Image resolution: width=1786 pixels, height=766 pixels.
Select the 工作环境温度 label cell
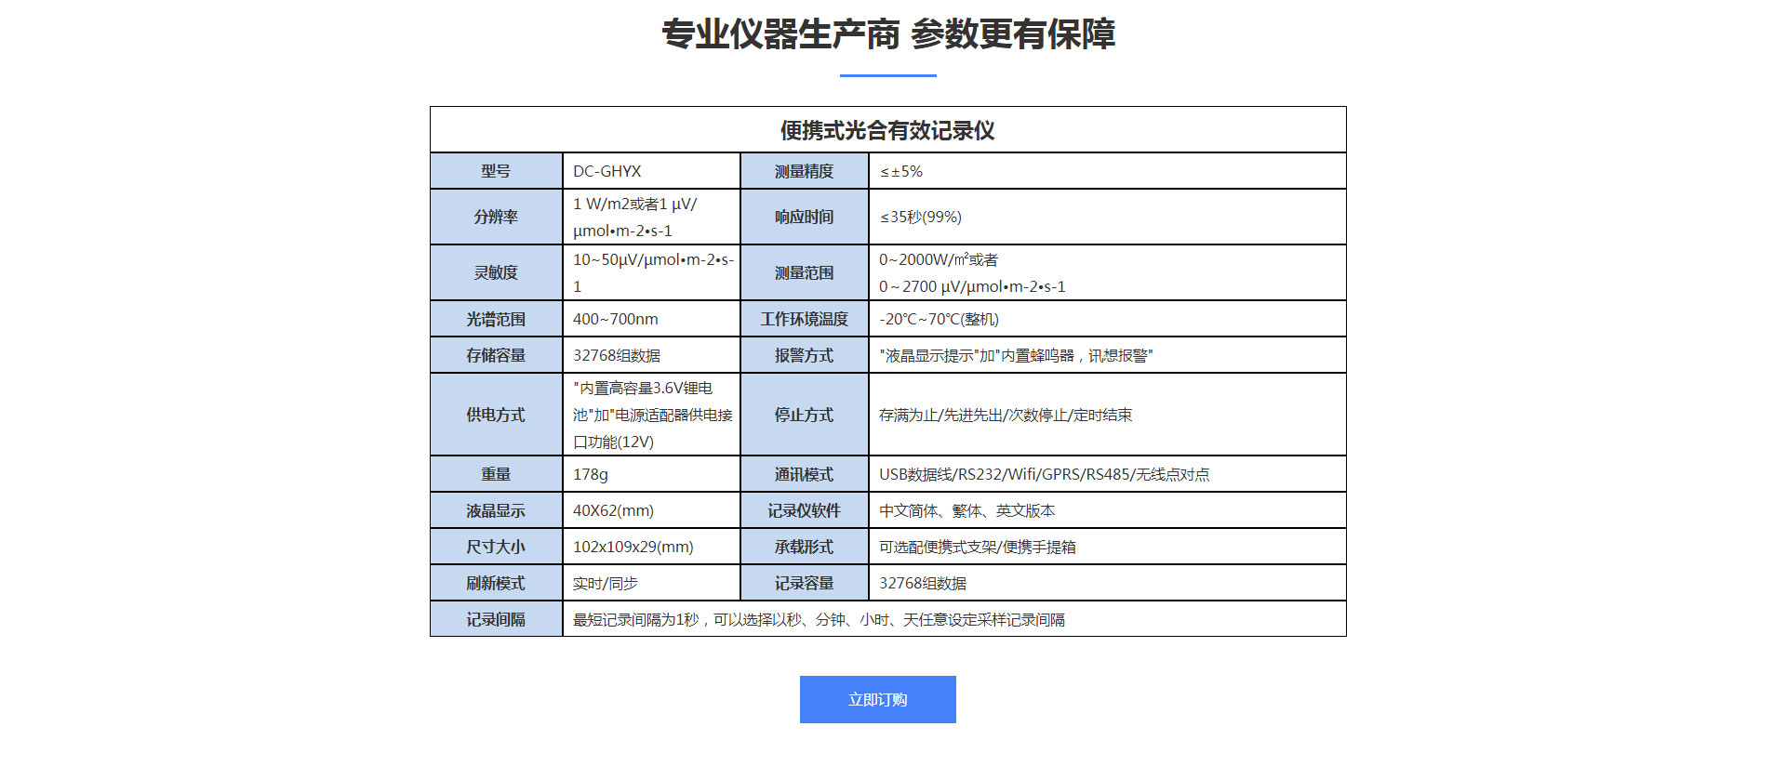[804, 319]
